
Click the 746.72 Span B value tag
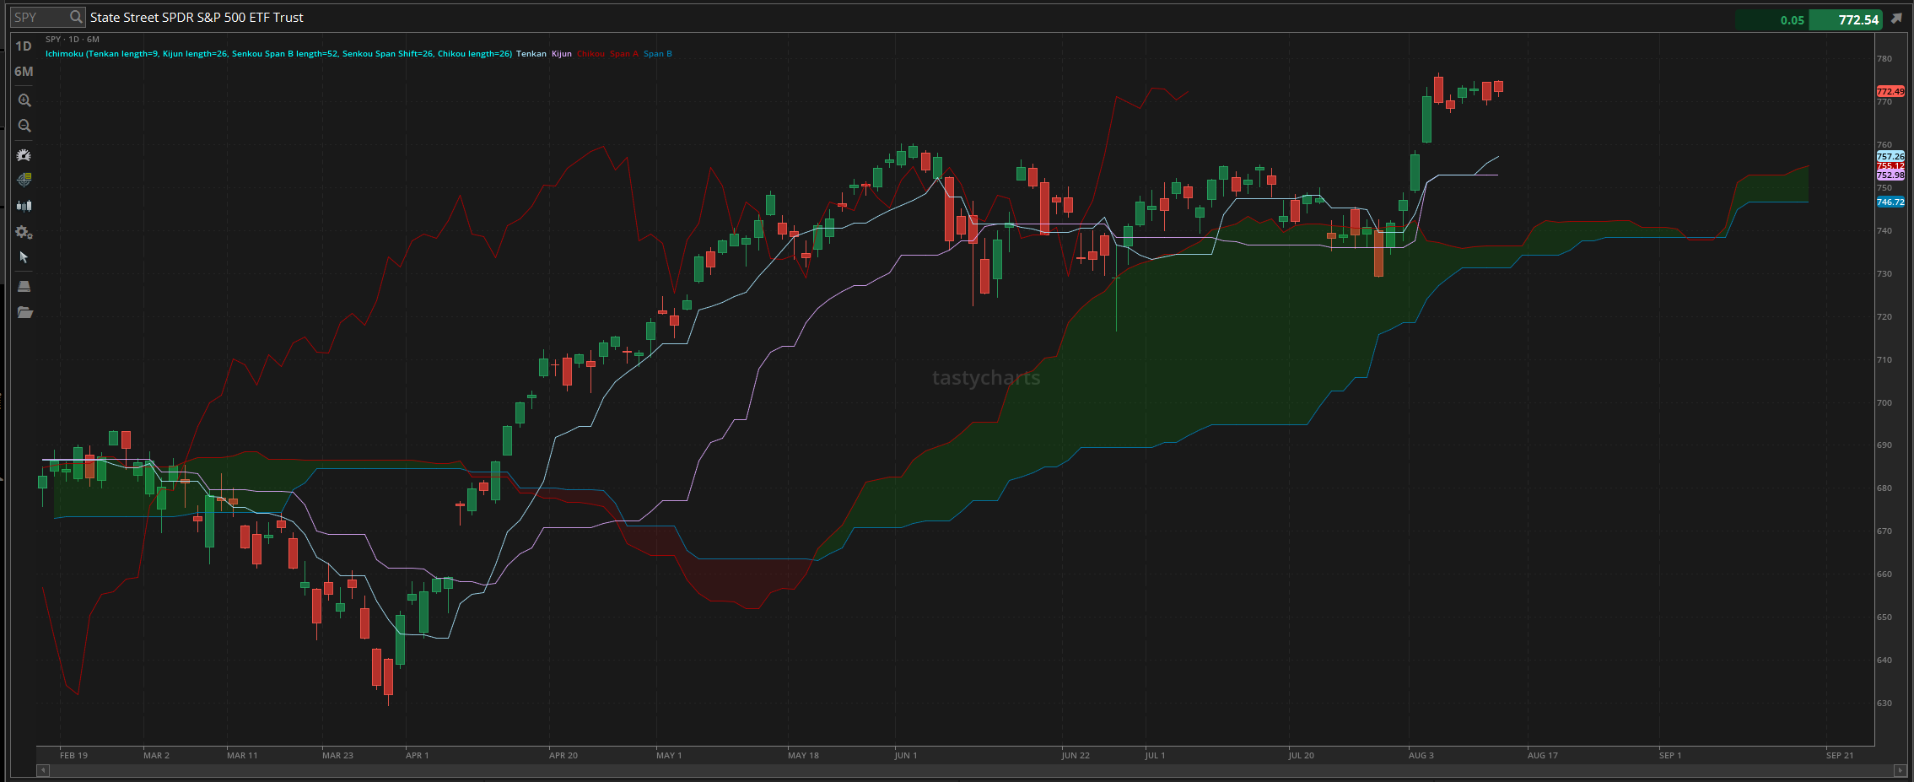click(x=1890, y=202)
